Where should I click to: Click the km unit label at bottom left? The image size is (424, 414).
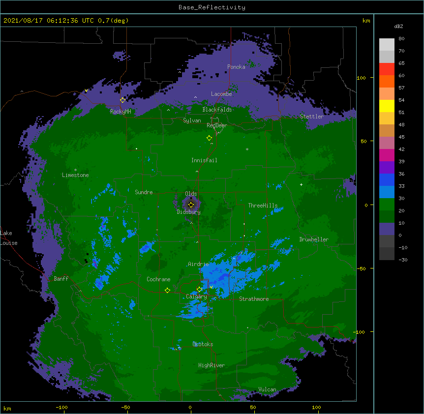(7, 408)
